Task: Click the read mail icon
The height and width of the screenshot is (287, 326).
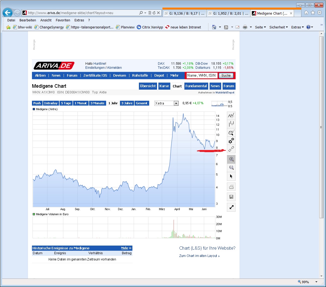Action: 237,27
